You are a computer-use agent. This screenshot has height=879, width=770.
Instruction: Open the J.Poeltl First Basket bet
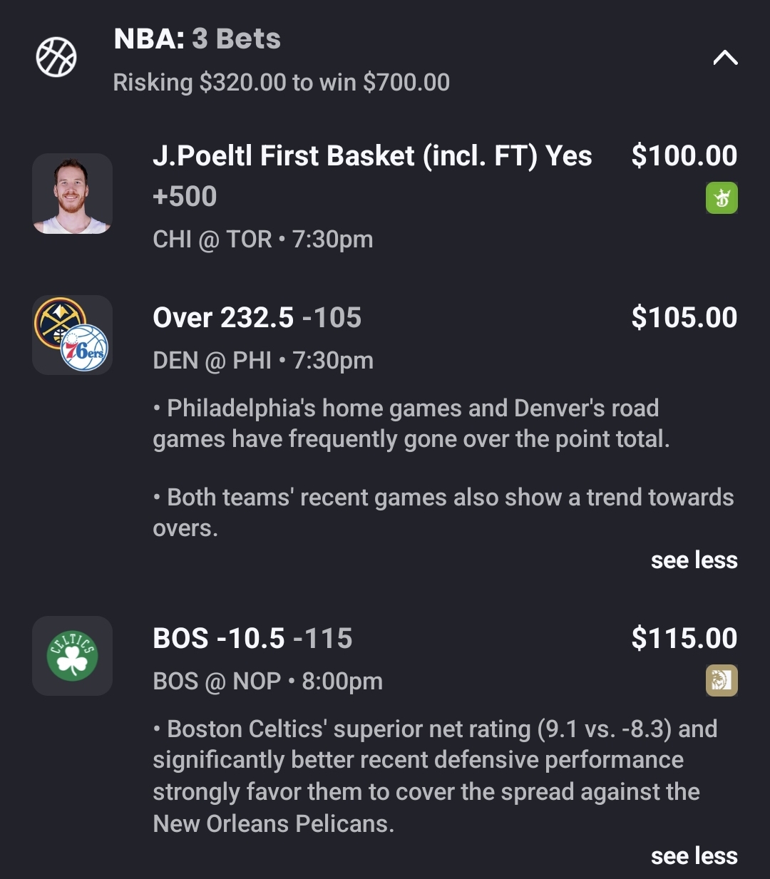pyautogui.click(x=371, y=156)
